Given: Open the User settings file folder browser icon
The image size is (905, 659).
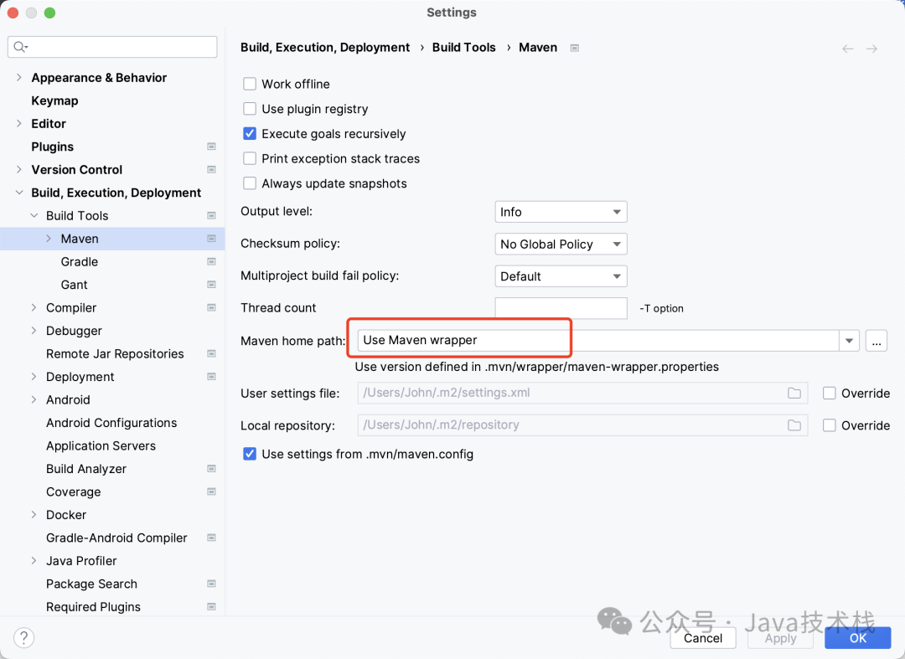Looking at the screenshot, I should (794, 393).
